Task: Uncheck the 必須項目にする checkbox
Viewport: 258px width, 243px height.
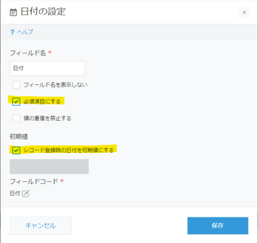Action: click(16, 102)
